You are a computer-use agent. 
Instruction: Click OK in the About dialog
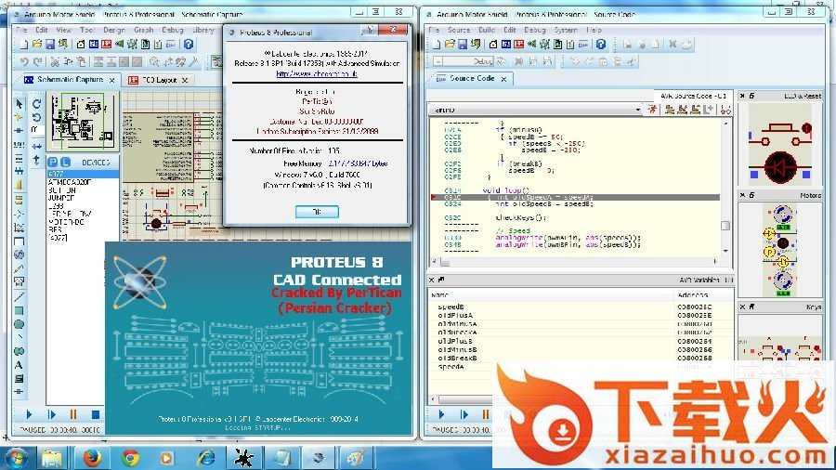point(317,212)
